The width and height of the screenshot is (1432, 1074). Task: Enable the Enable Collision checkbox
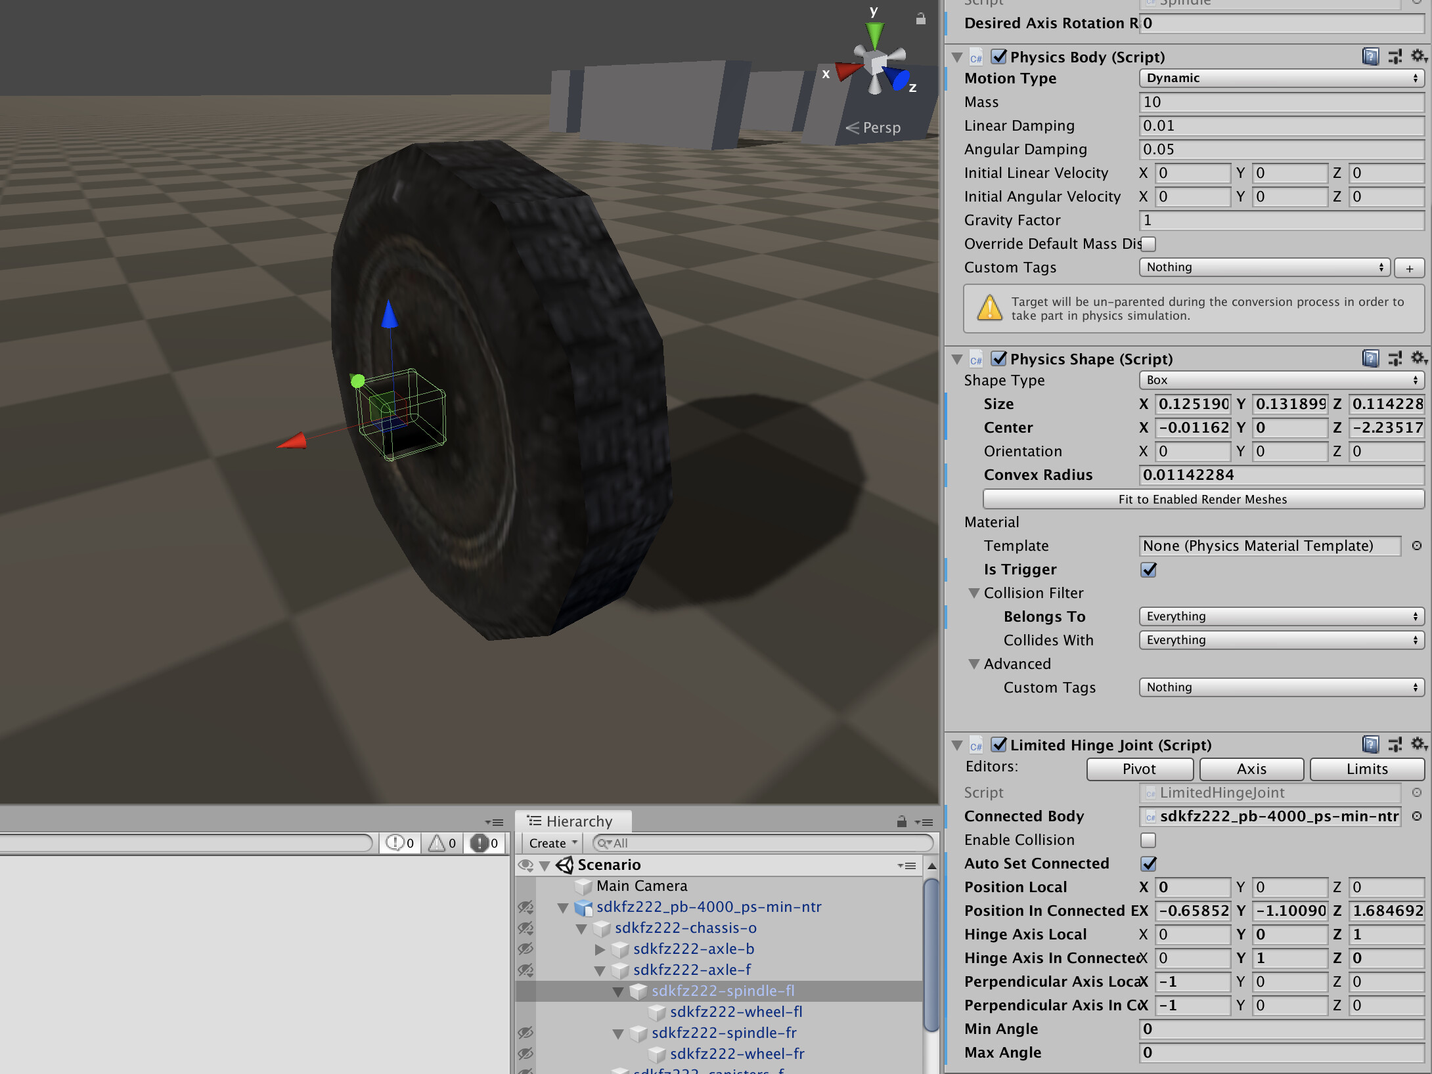(1148, 840)
